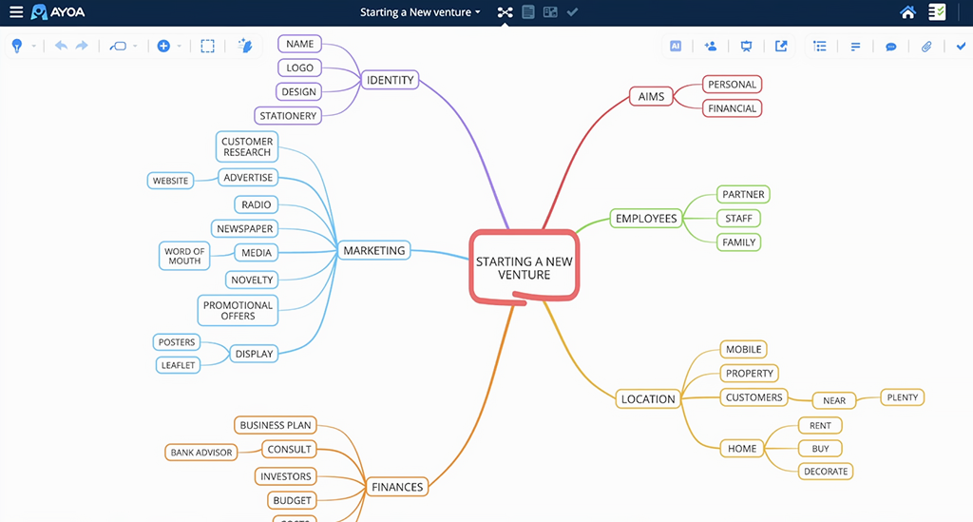Click the export share icon
Viewport: 973px width, 522px height.
pos(781,46)
